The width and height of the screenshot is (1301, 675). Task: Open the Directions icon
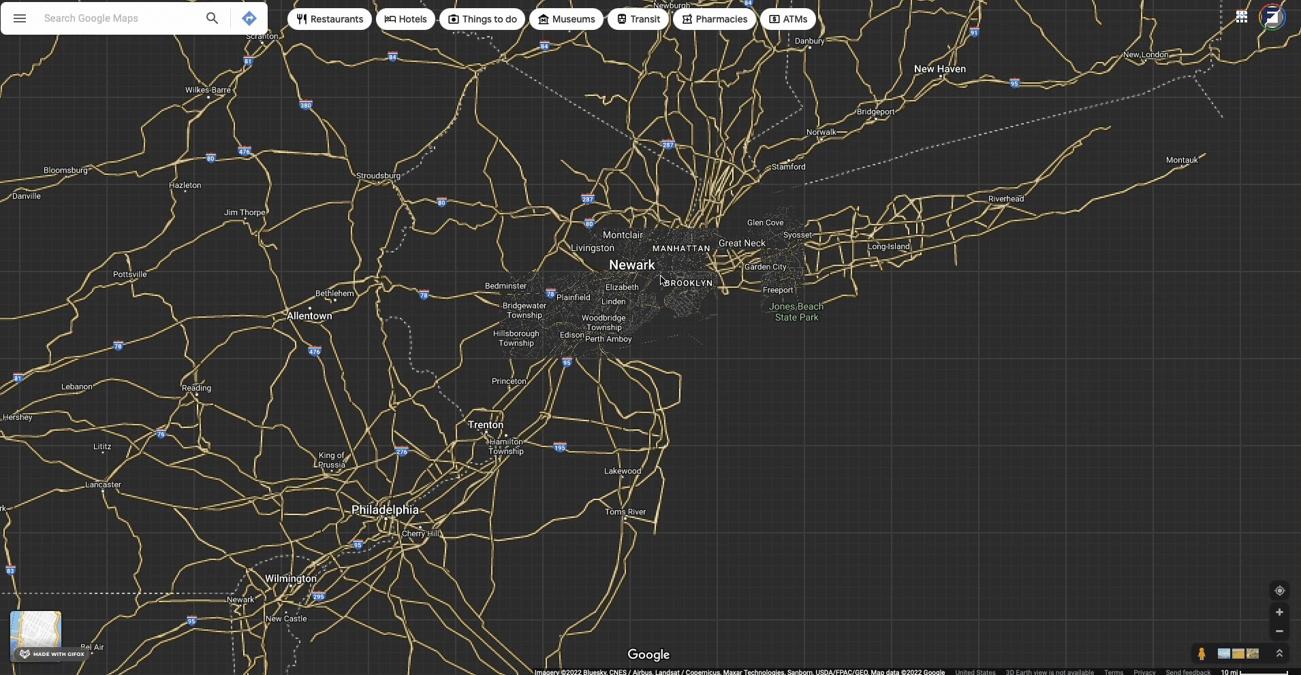[249, 18]
